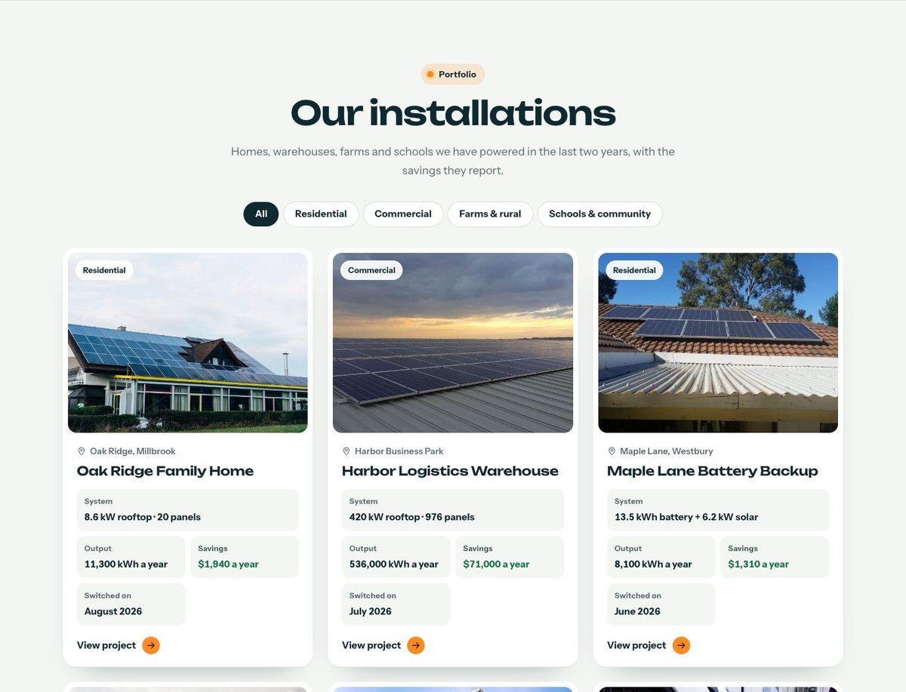This screenshot has height=692, width=906.
Task: Click the "Maple Lane, Westbury" location text
Action: tap(667, 451)
